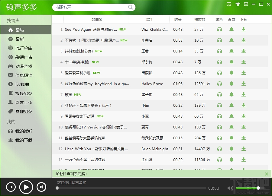Play the current ringtone
272x196 pixels.
coord(26,187)
